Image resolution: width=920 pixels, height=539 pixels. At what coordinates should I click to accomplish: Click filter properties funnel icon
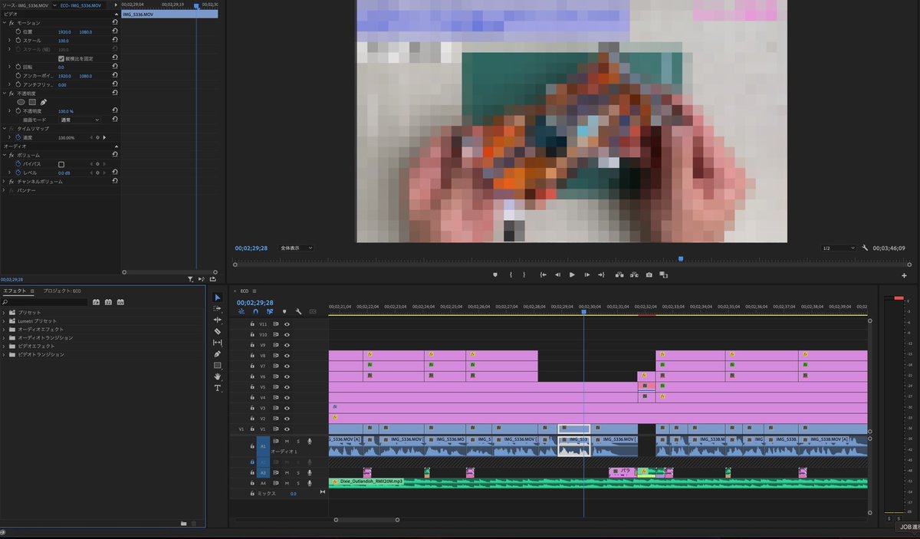click(191, 280)
